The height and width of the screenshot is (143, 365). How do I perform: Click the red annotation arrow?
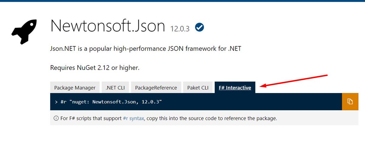point(294,81)
